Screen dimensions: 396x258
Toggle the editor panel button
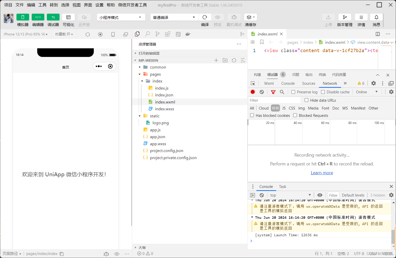[x=38, y=17]
